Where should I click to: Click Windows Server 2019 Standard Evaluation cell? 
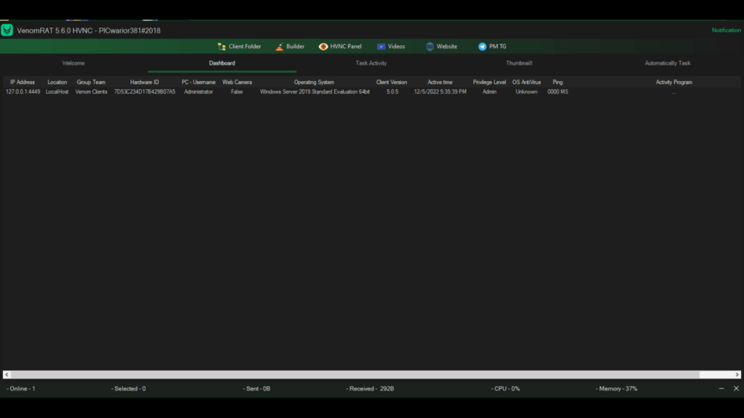click(x=315, y=92)
